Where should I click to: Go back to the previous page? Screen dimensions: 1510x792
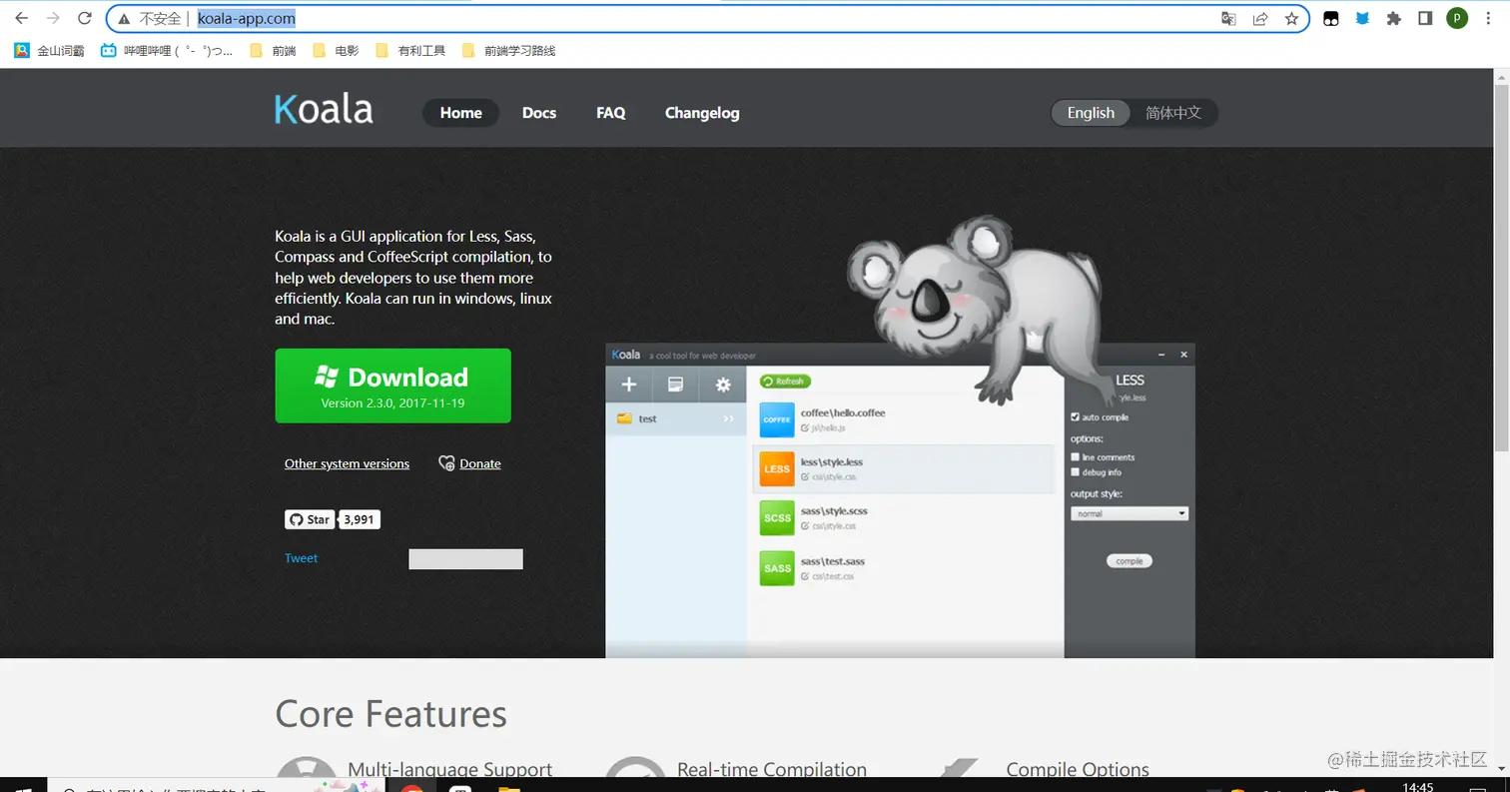click(21, 18)
